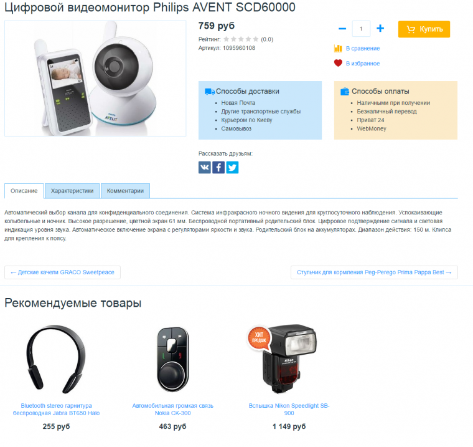Click the Купить buy button
Image resolution: width=473 pixels, height=447 pixels.
pyautogui.click(x=424, y=29)
